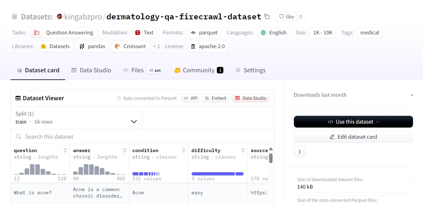Open the kingabzpro avatar image

(60, 17)
